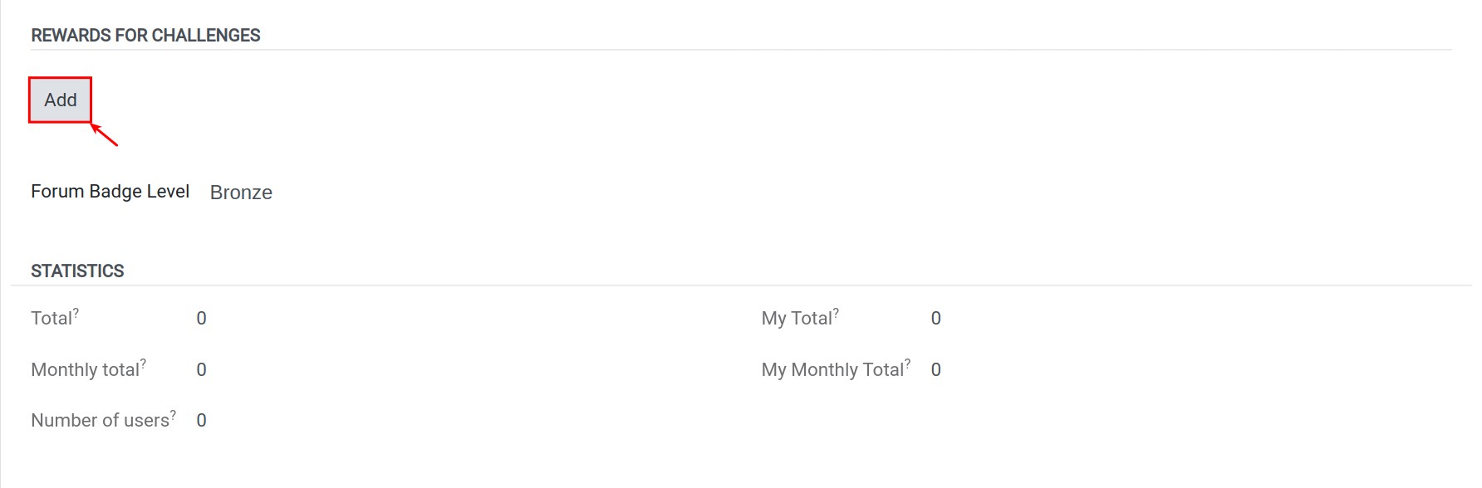Image resolution: width=1482 pixels, height=488 pixels.
Task: Click the My Monthly Total value
Action: [x=935, y=370]
